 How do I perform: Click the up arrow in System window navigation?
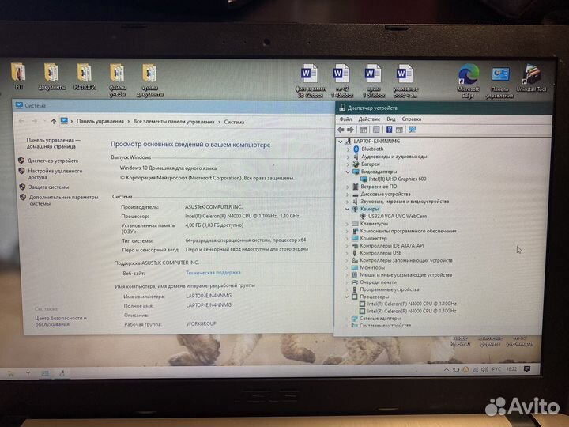point(54,121)
